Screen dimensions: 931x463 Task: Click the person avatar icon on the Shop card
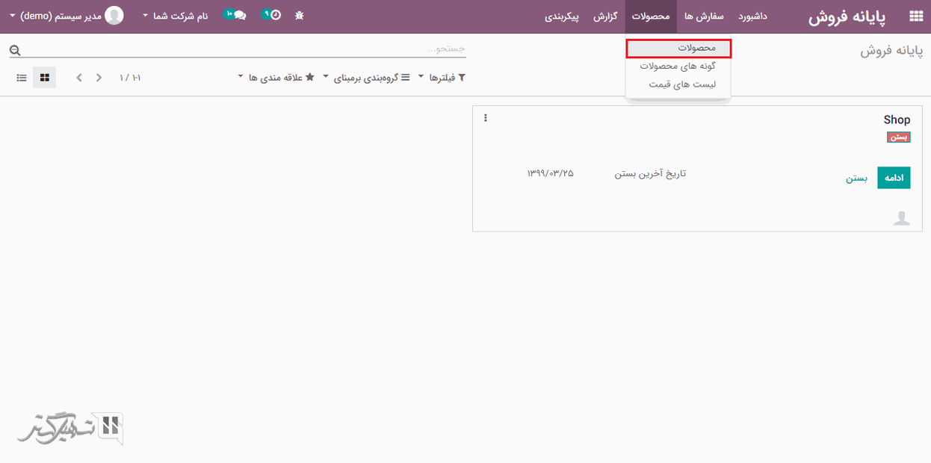pos(902,217)
